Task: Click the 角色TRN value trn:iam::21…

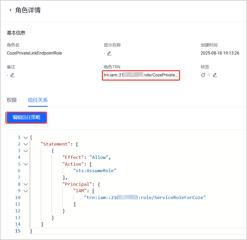Action: tap(141, 75)
